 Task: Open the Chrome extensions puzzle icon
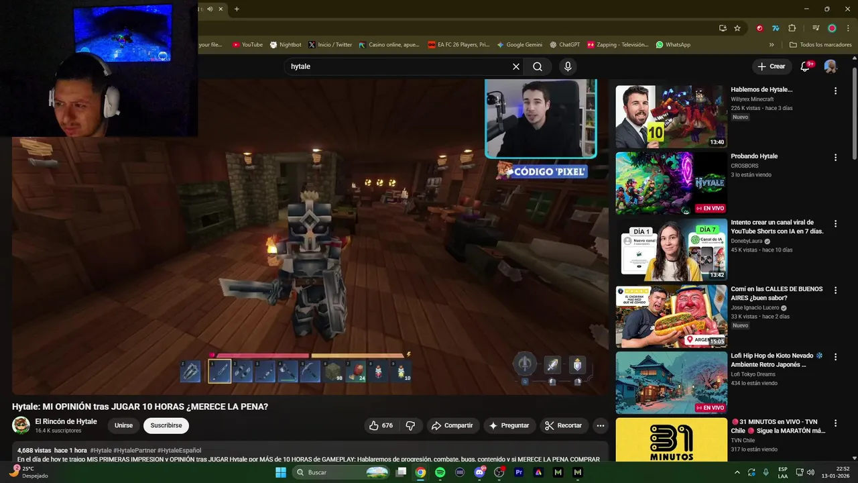click(792, 28)
